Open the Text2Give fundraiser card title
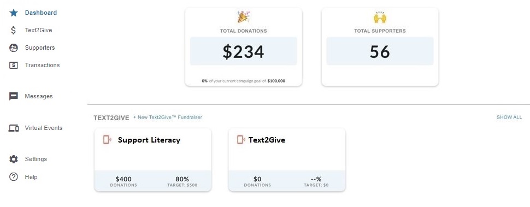This screenshot has width=530, height=207. click(267, 140)
